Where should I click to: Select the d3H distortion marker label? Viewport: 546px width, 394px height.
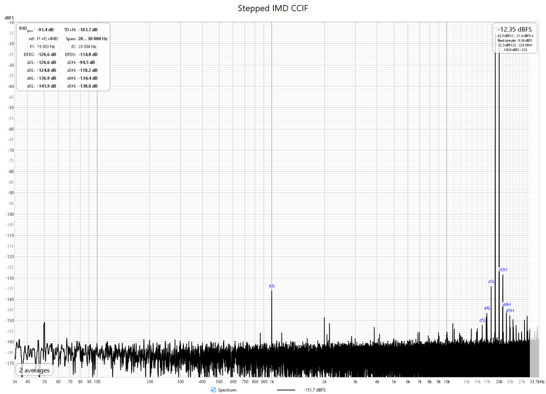(x=503, y=270)
